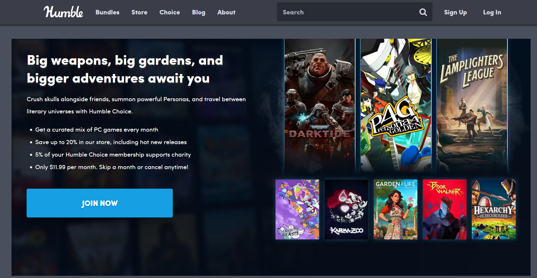Select the Warhammer Darktide cover art
The image size is (537, 278).
[320, 105]
